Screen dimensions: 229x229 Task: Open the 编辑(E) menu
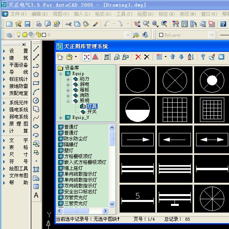click(x=40, y=14)
